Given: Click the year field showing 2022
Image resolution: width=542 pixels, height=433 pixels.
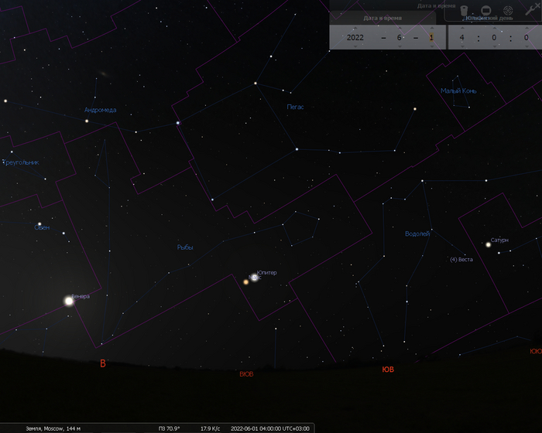Looking at the screenshot, I should point(355,37).
